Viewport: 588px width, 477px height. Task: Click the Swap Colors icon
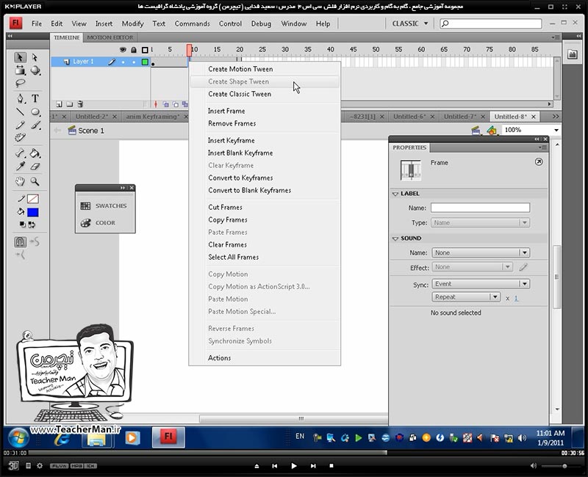32,225
